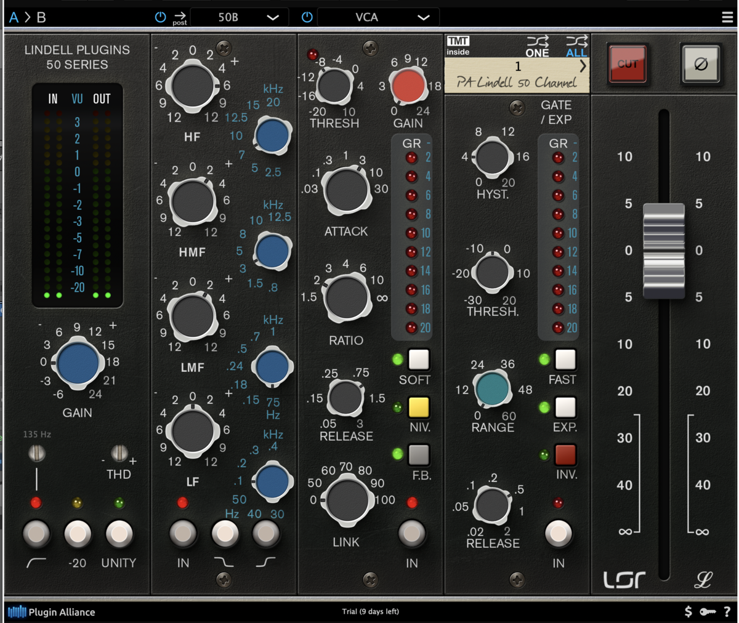Toggle the red gate INV. button
739x623 pixels.
[x=565, y=455]
